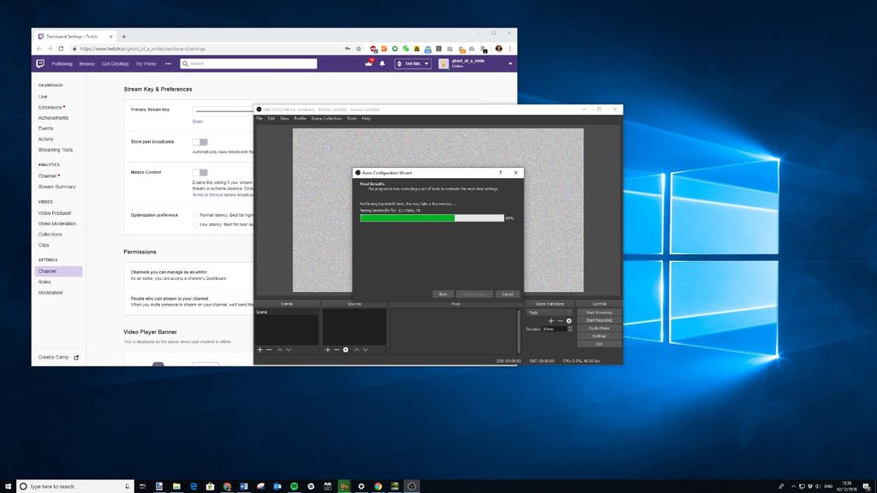Enable the Mature Content toggle
Viewport: 877px width, 493px height.
(200, 172)
